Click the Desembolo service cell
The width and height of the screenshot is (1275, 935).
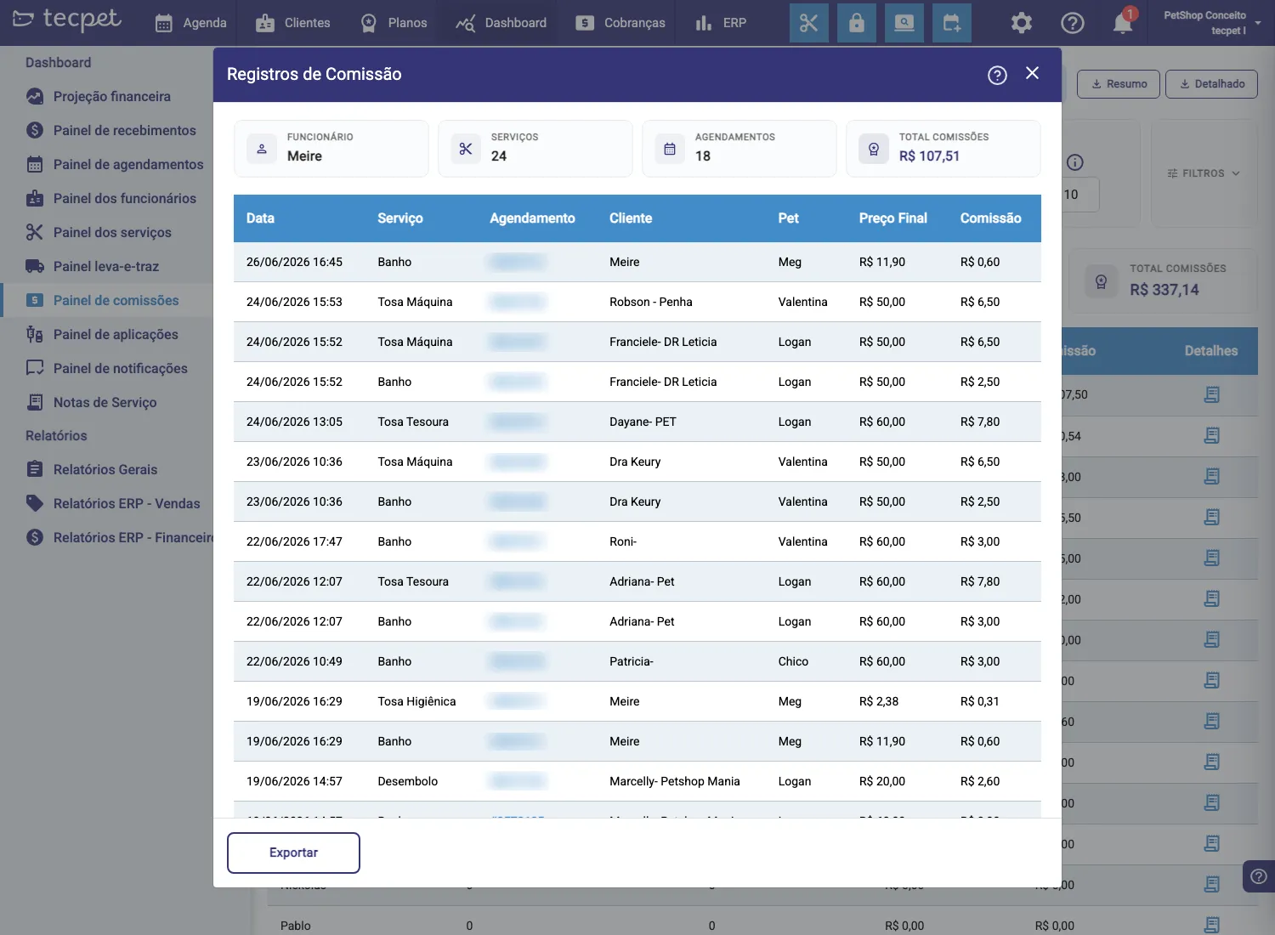click(407, 781)
